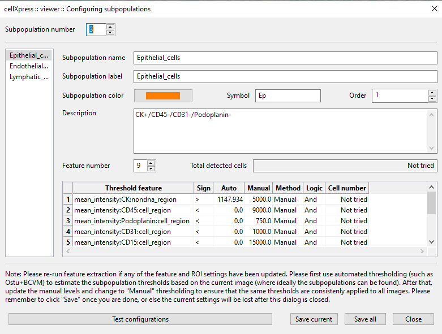Click the Total detected cells field
442x334 pixels.
coord(345,166)
